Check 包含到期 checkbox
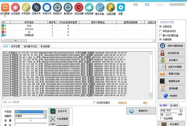Screen dimensions: 187x126 click(x=161, y=119)
